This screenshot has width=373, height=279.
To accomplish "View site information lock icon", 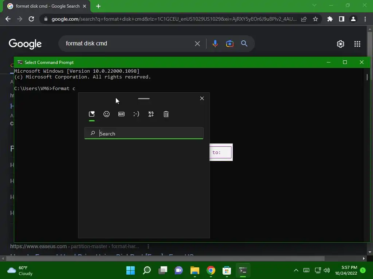I will pyautogui.click(x=46, y=19).
